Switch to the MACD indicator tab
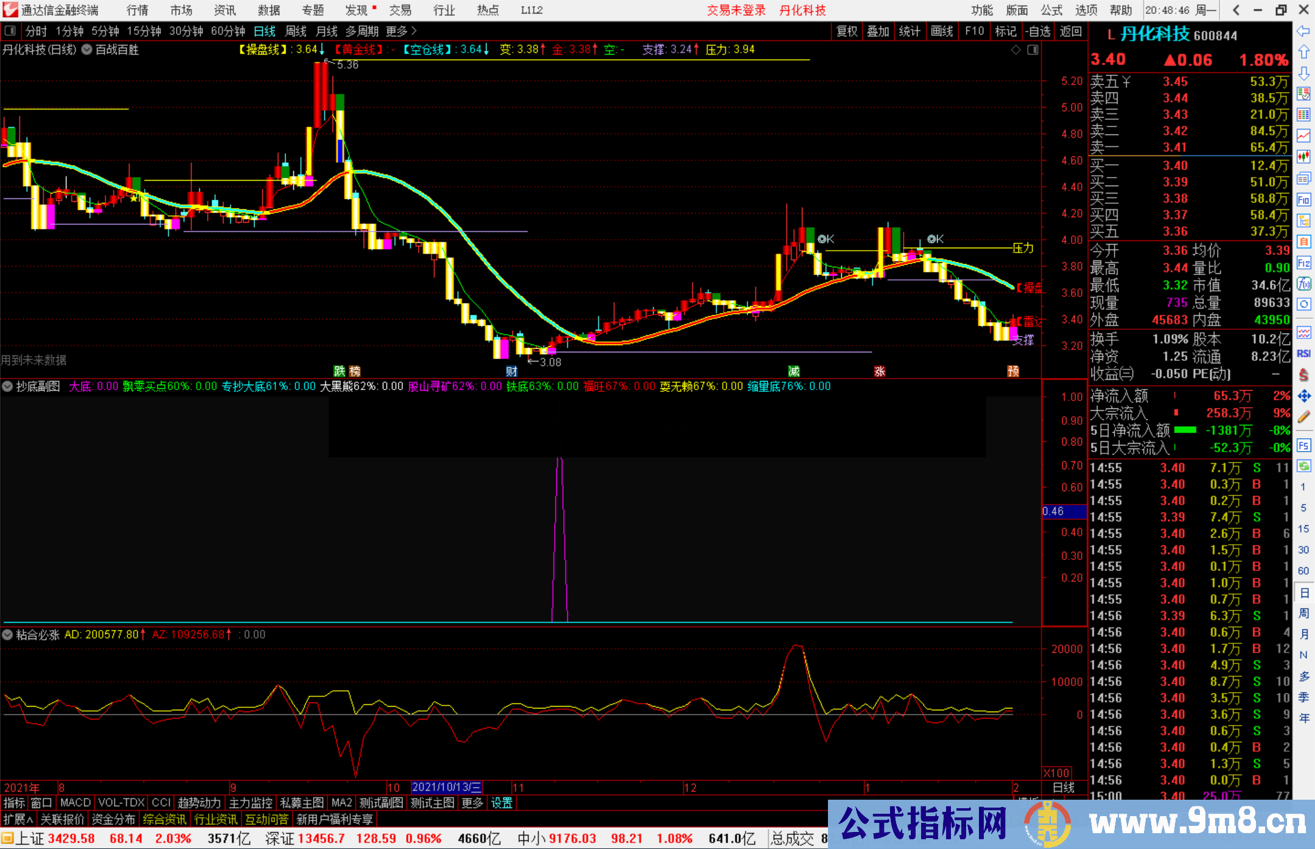This screenshot has width=1315, height=849. pos(75,803)
